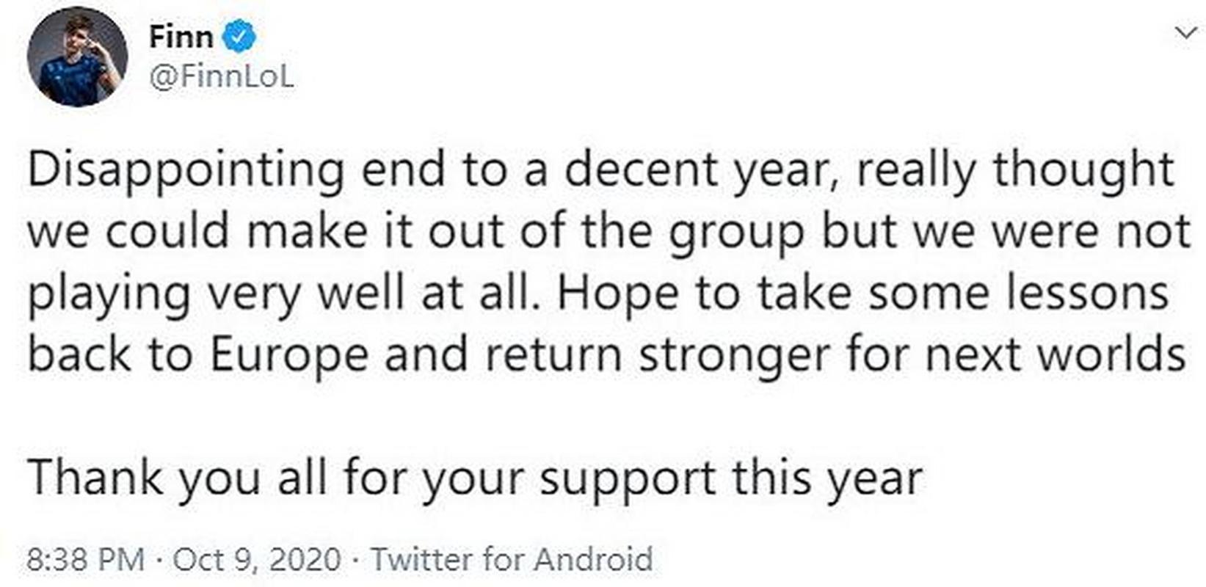Open Finn's profile picture avatar
The height and width of the screenshot is (587, 1206).
77,57
